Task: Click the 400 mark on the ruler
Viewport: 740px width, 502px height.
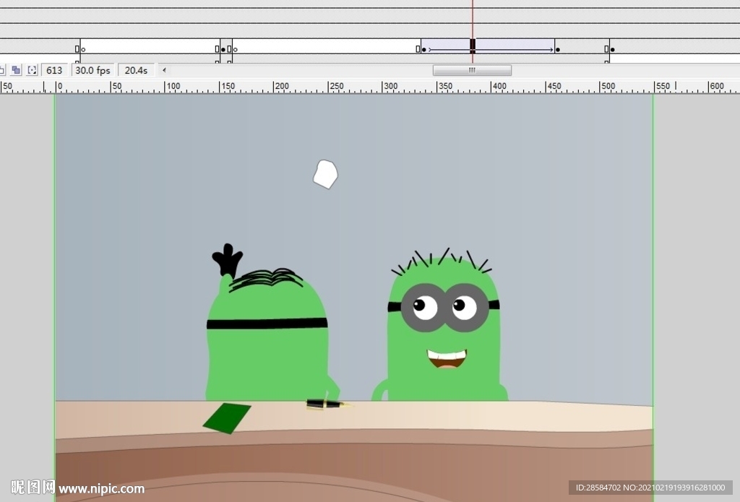Action: click(499, 87)
